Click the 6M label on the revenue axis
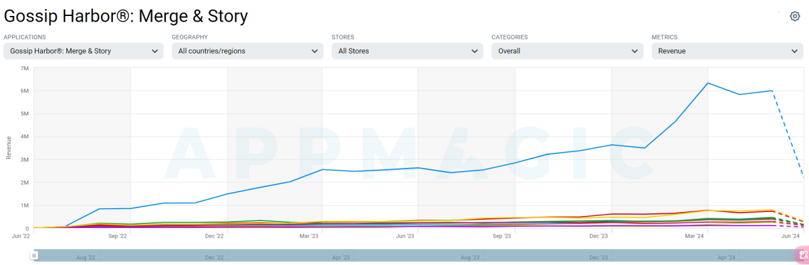Viewport: 809px width, 265px height. tap(25, 91)
